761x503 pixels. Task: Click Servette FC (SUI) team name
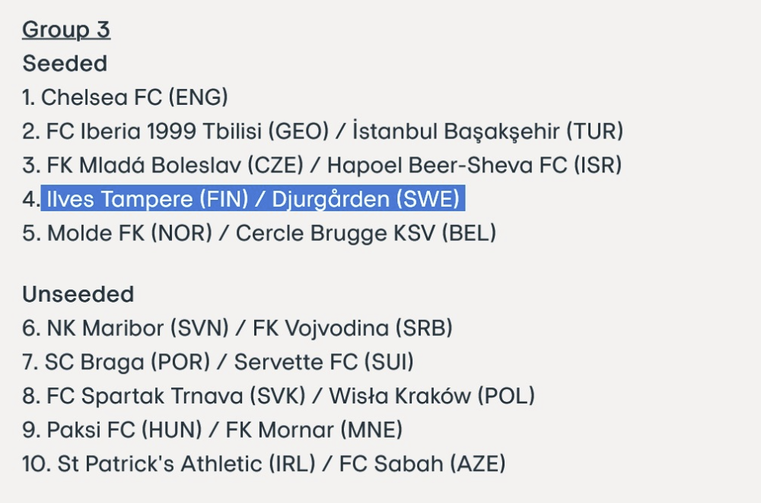point(324,362)
